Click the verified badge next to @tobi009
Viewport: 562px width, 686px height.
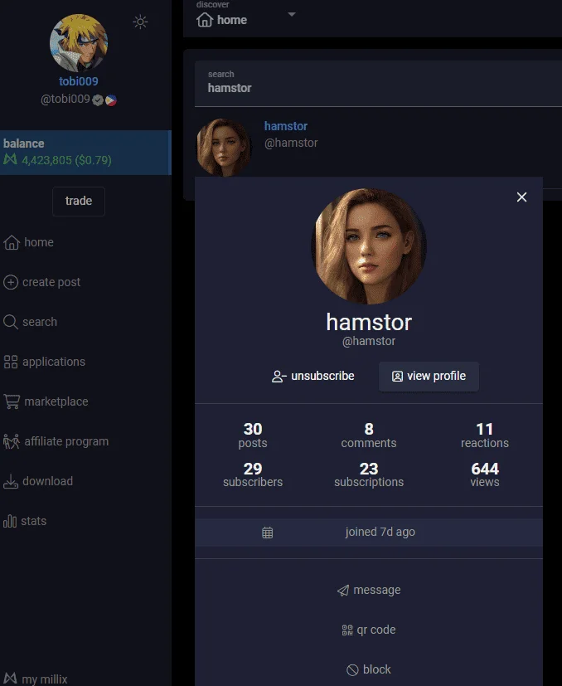coord(98,100)
